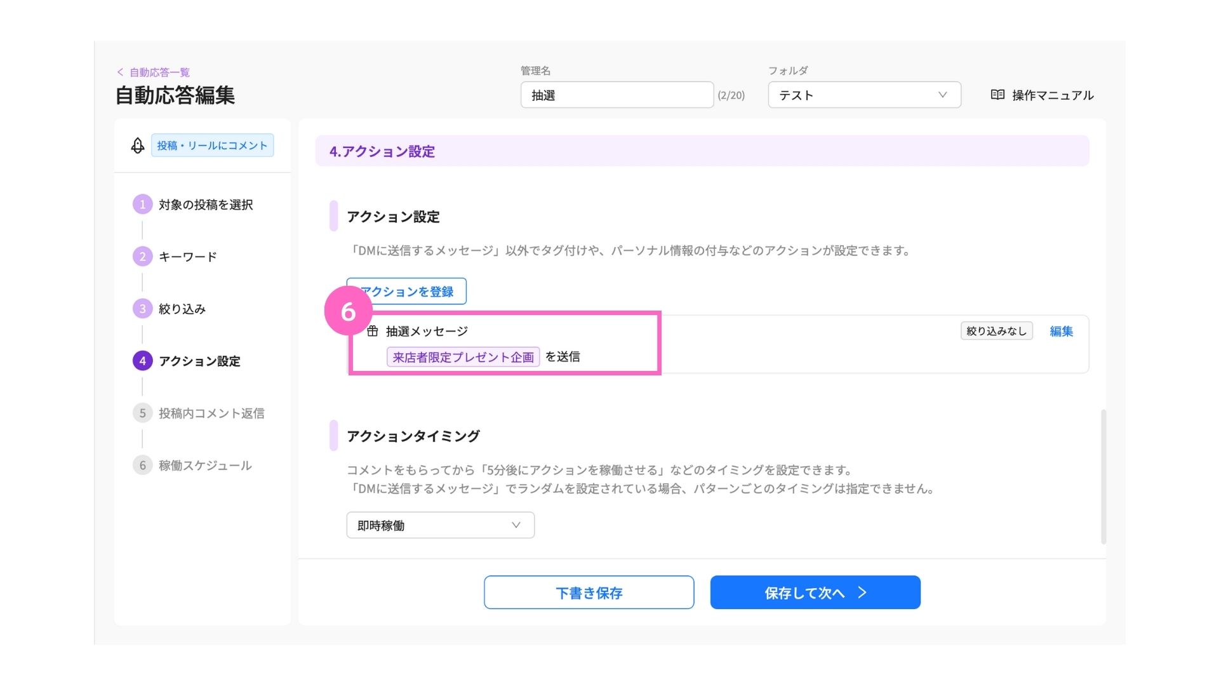Go to step 2 circle icon

[142, 257]
